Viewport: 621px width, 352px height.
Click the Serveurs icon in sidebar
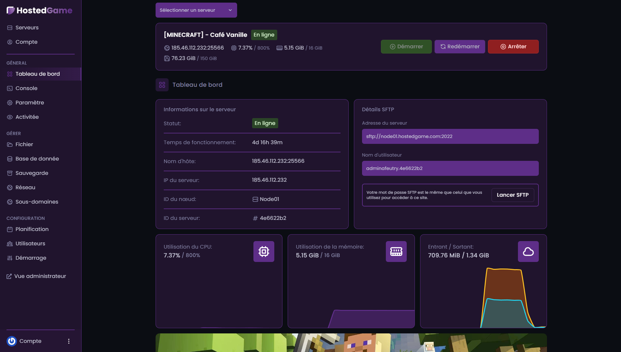pos(10,28)
